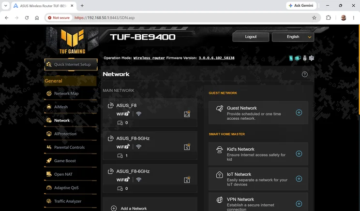This screenshot has width=360, height=211.
Task: Click the Not secure site badge
Action: coord(59,18)
